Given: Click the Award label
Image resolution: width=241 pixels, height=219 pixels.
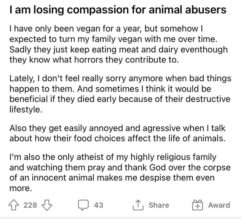Looking at the screenshot, I should tap(219, 205).
